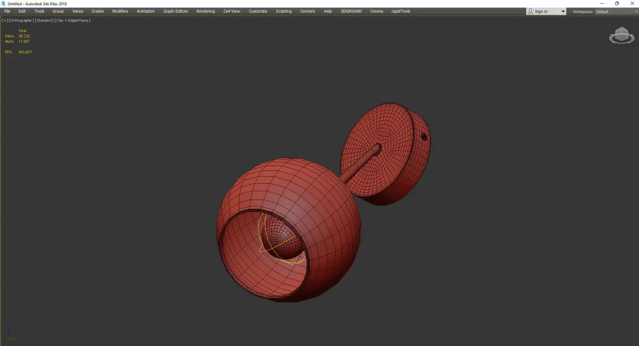Open the Workspaces Default dropdown
Screen dimensions: 639x346
pyautogui.click(x=616, y=12)
